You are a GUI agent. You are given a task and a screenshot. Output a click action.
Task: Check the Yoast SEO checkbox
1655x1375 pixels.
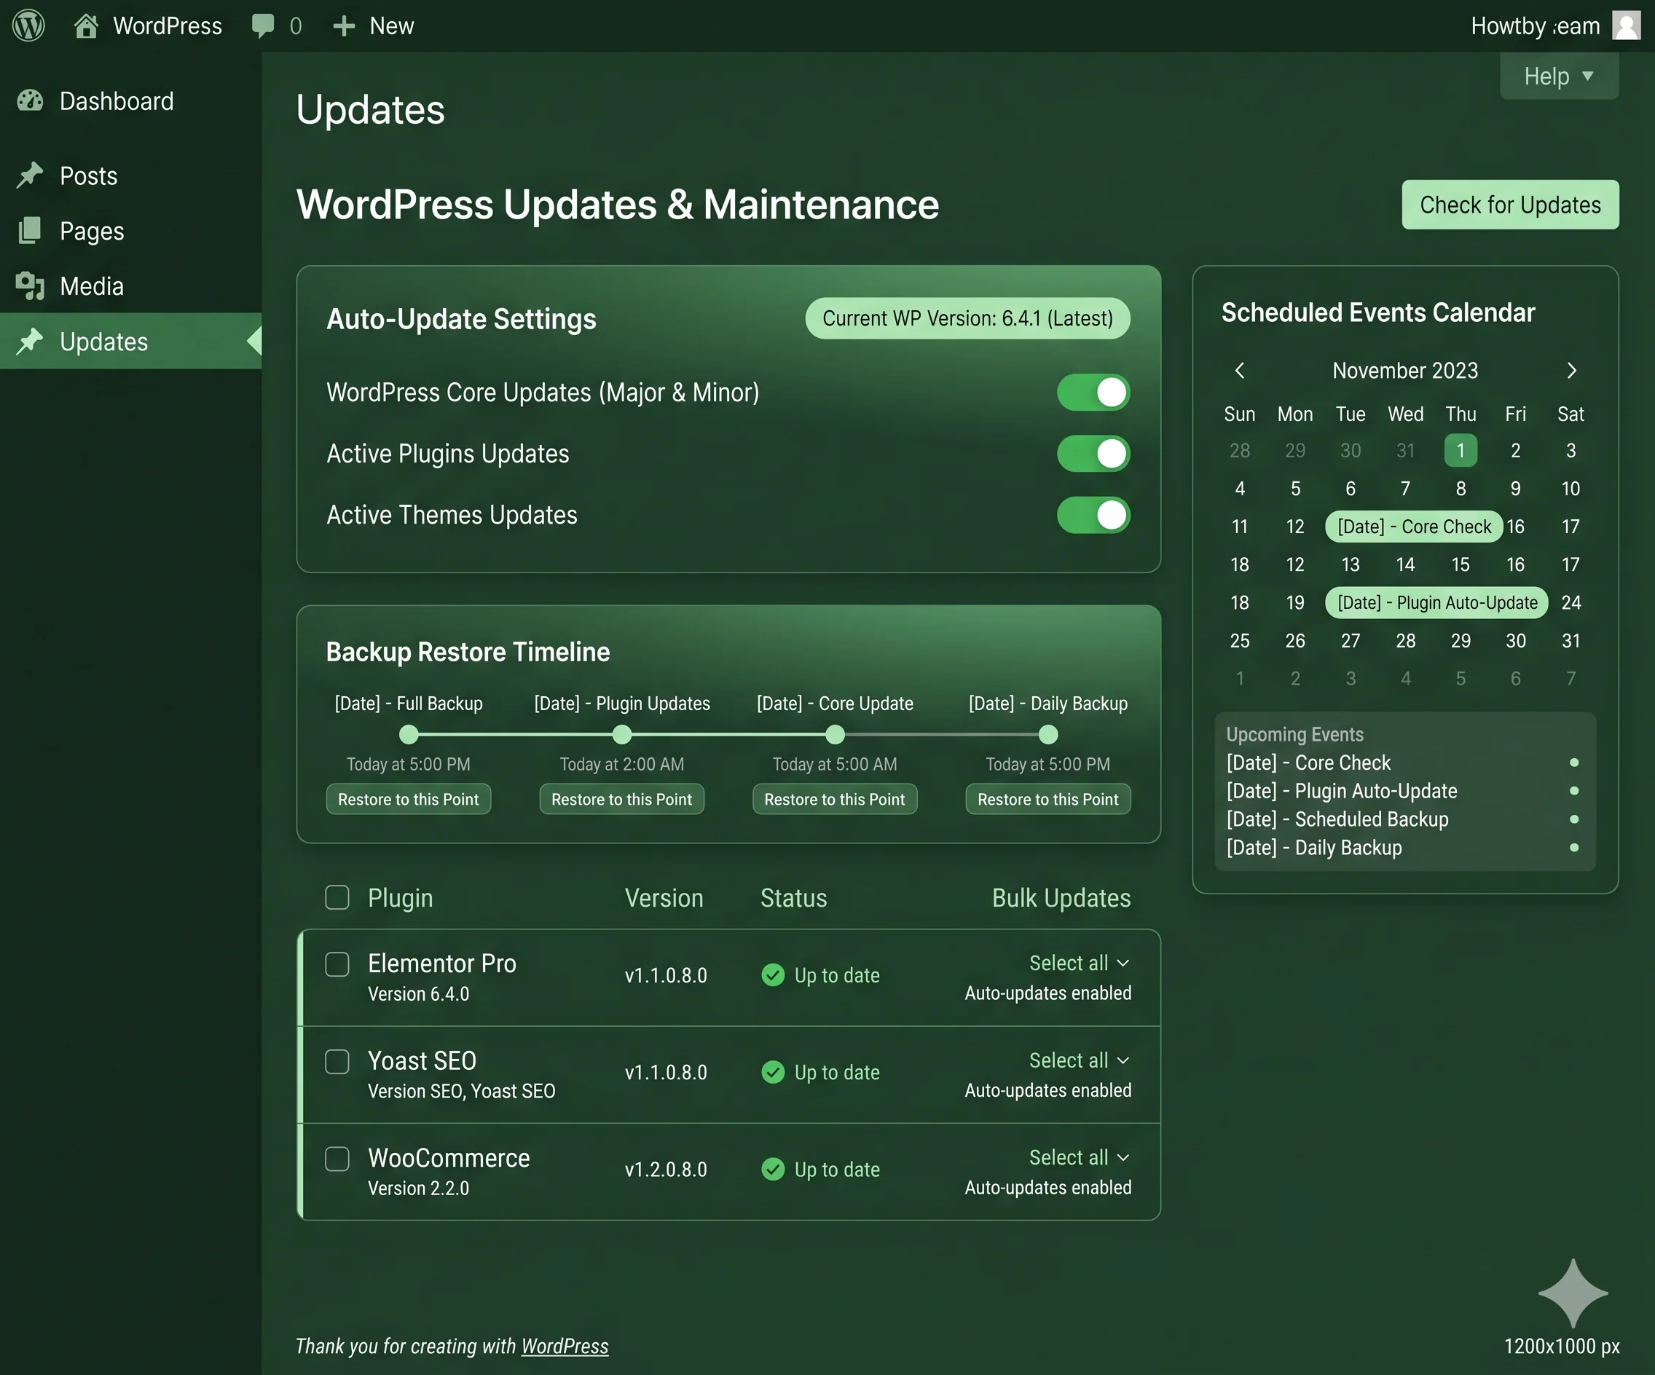337,1061
